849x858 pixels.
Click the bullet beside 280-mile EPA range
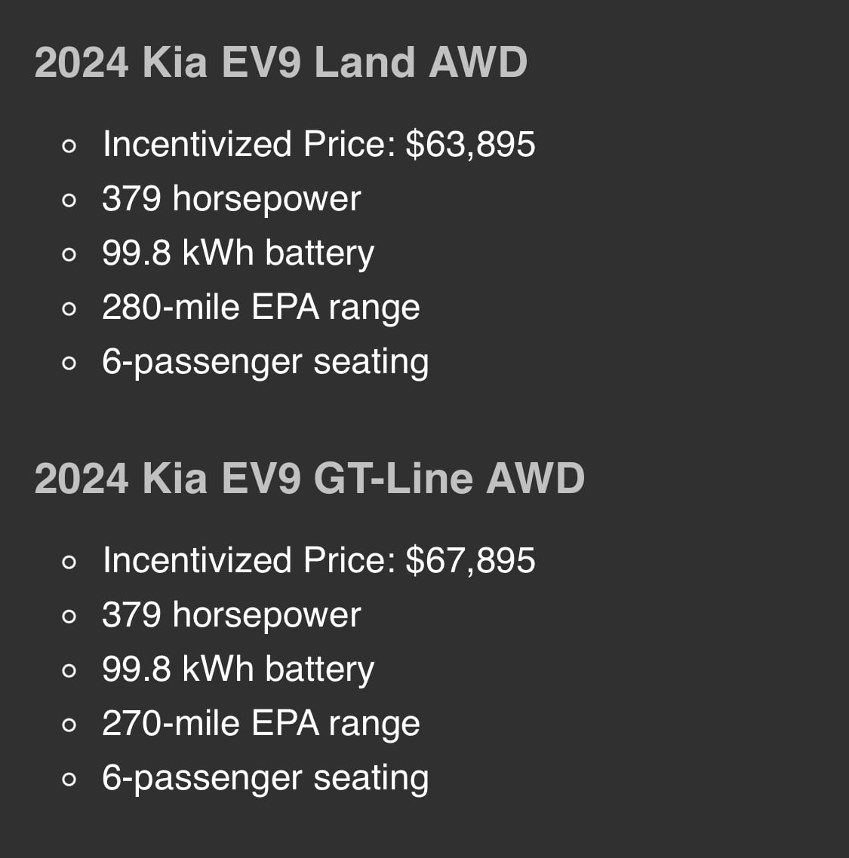pos(69,309)
